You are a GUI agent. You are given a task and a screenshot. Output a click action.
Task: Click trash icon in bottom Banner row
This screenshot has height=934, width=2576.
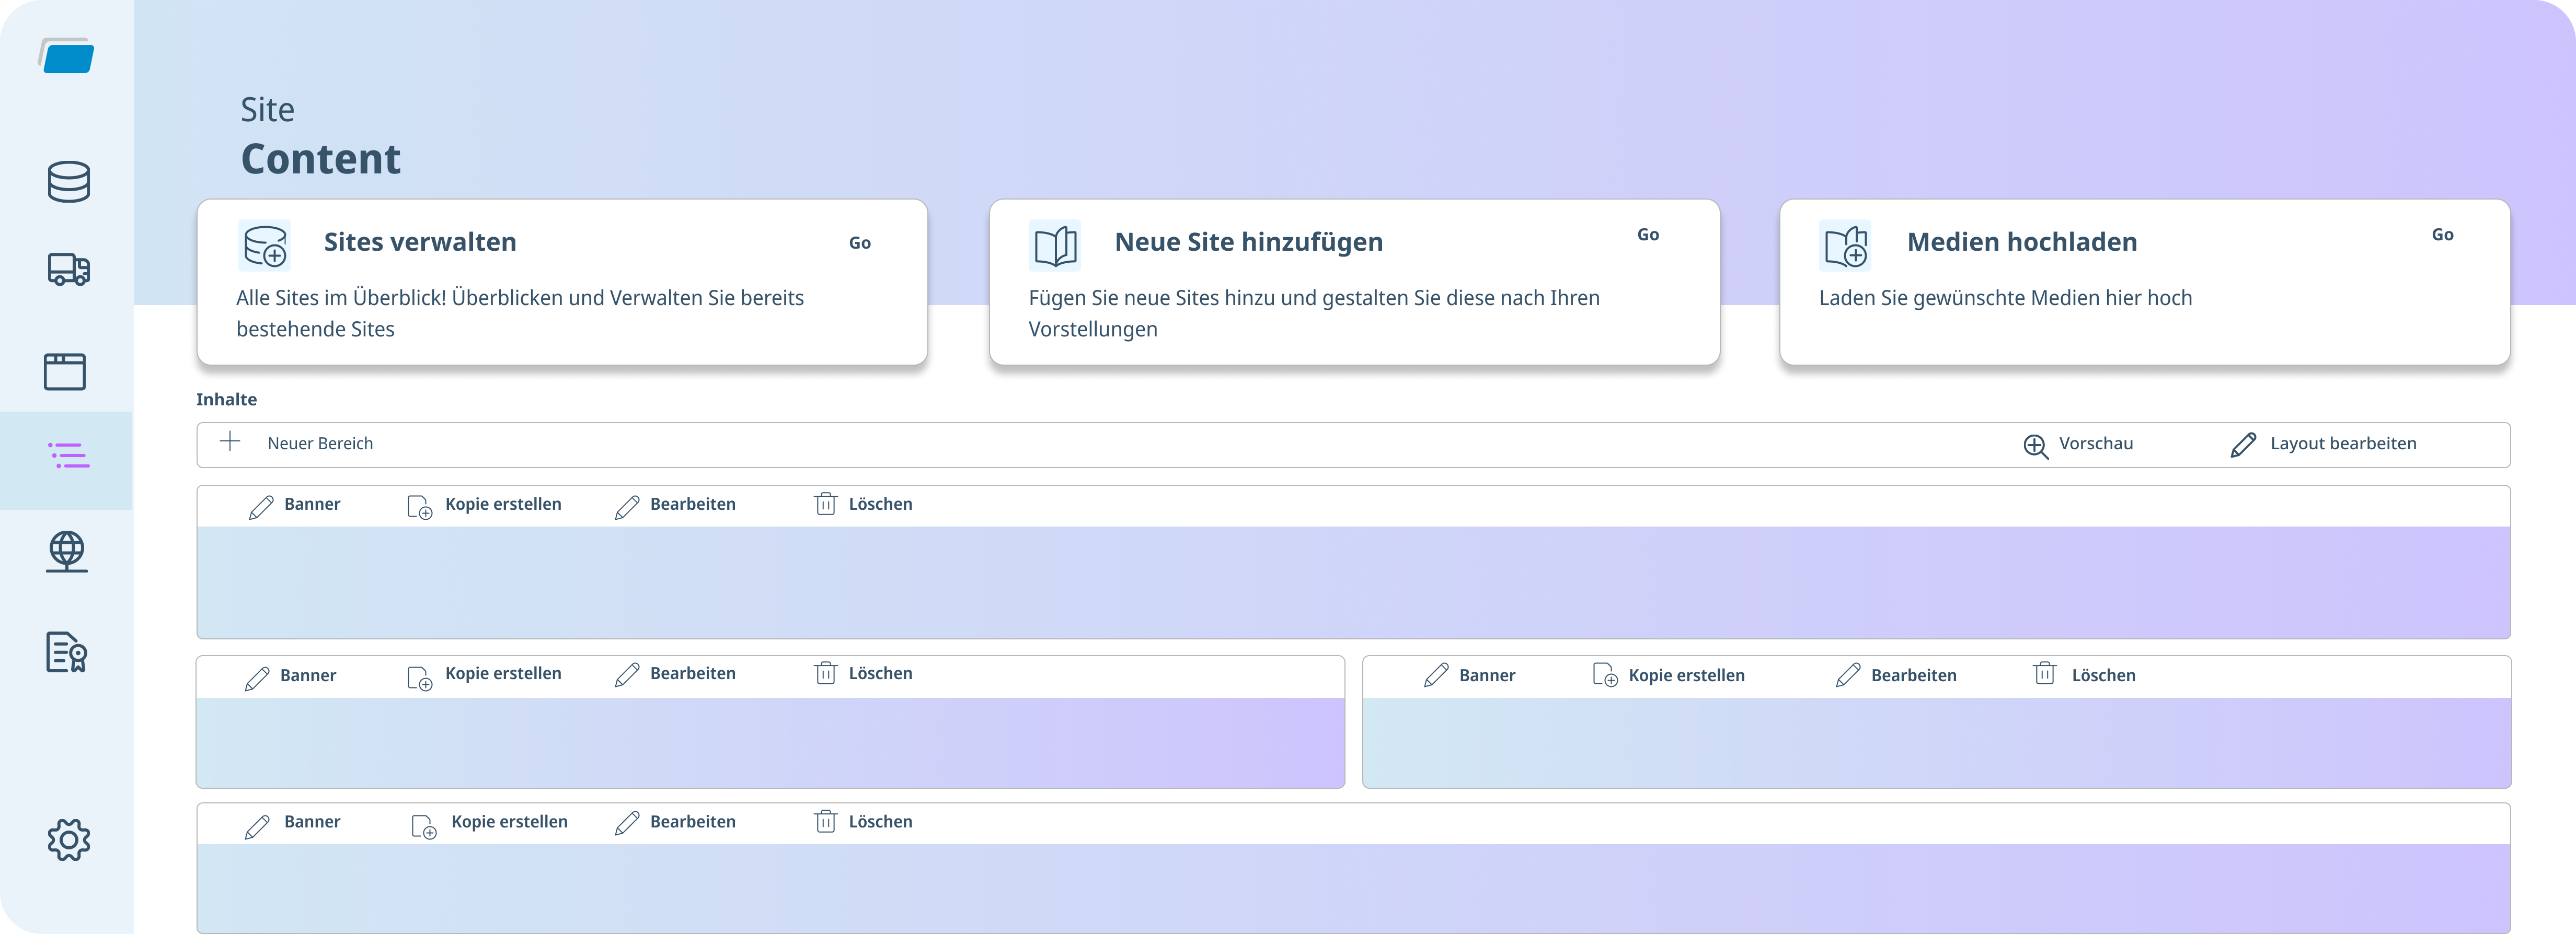[825, 821]
